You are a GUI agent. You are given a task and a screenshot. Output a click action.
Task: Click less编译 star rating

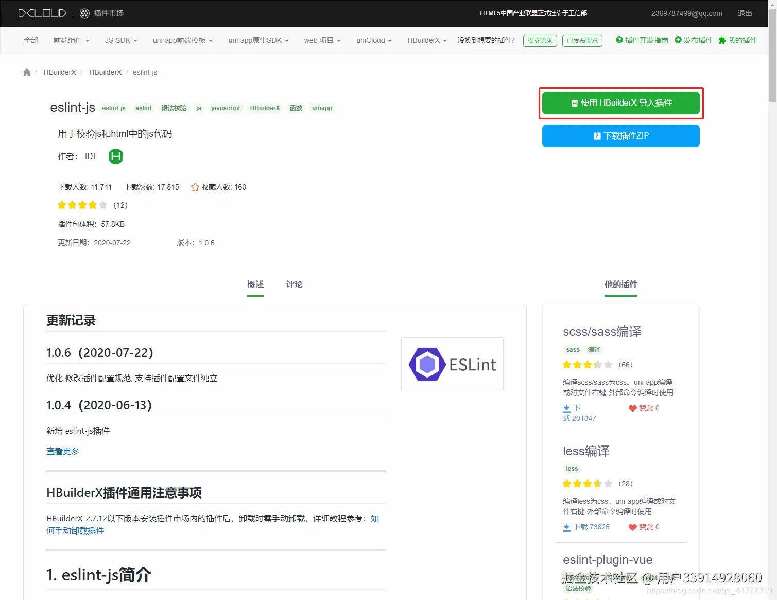(588, 484)
